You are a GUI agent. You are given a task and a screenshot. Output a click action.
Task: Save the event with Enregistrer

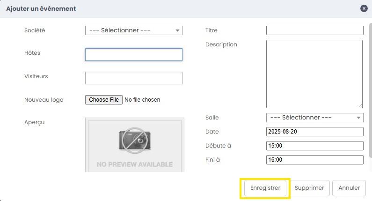pos(265,188)
